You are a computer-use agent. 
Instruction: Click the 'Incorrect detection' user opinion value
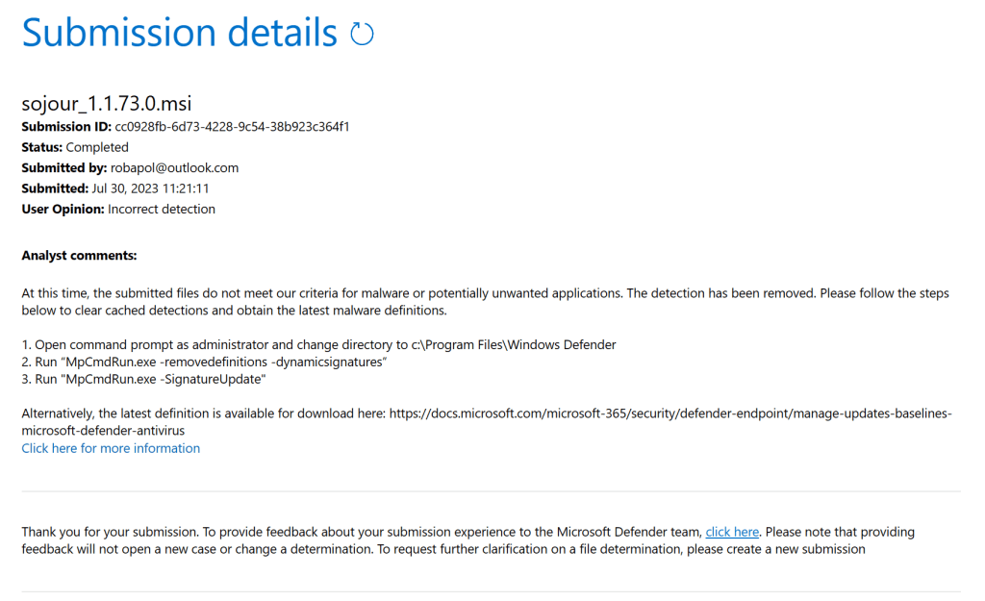pyautogui.click(x=162, y=209)
